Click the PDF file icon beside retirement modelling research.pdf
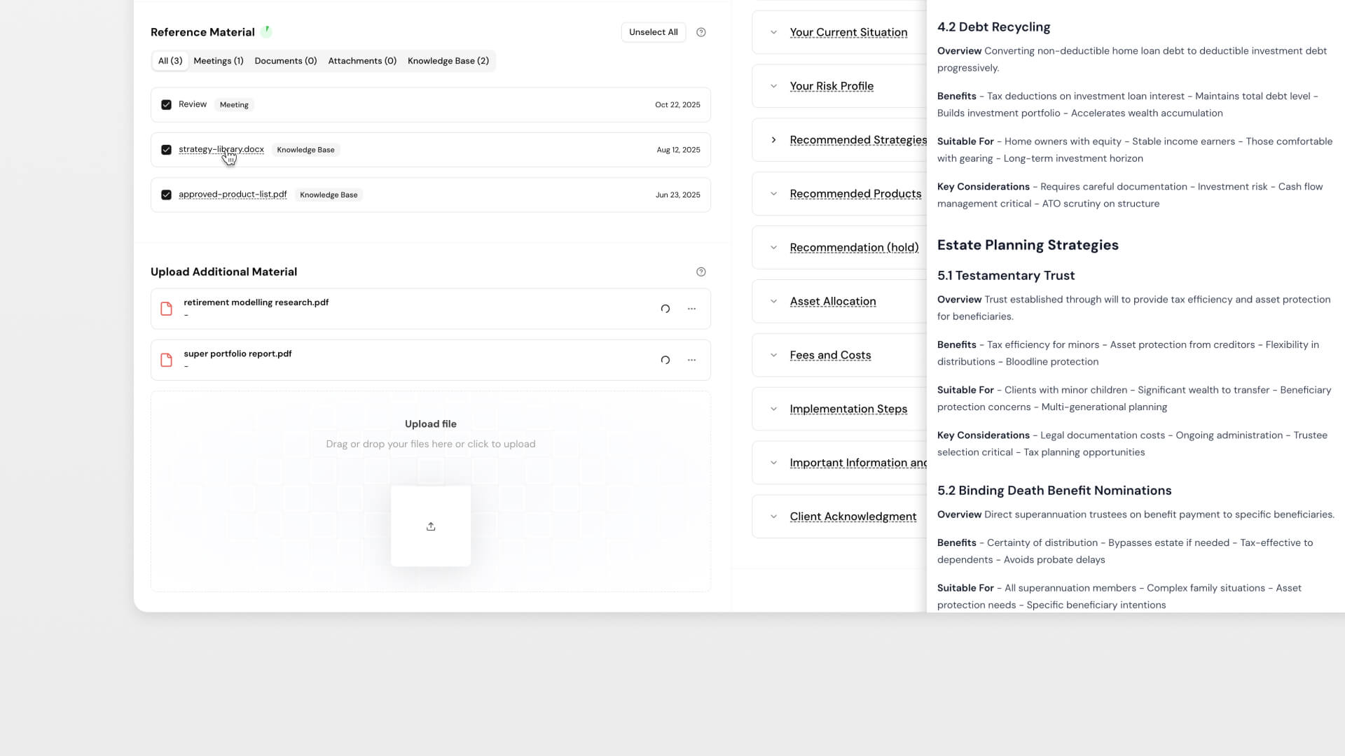Screen dimensions: 1345x756 (166, 309)
